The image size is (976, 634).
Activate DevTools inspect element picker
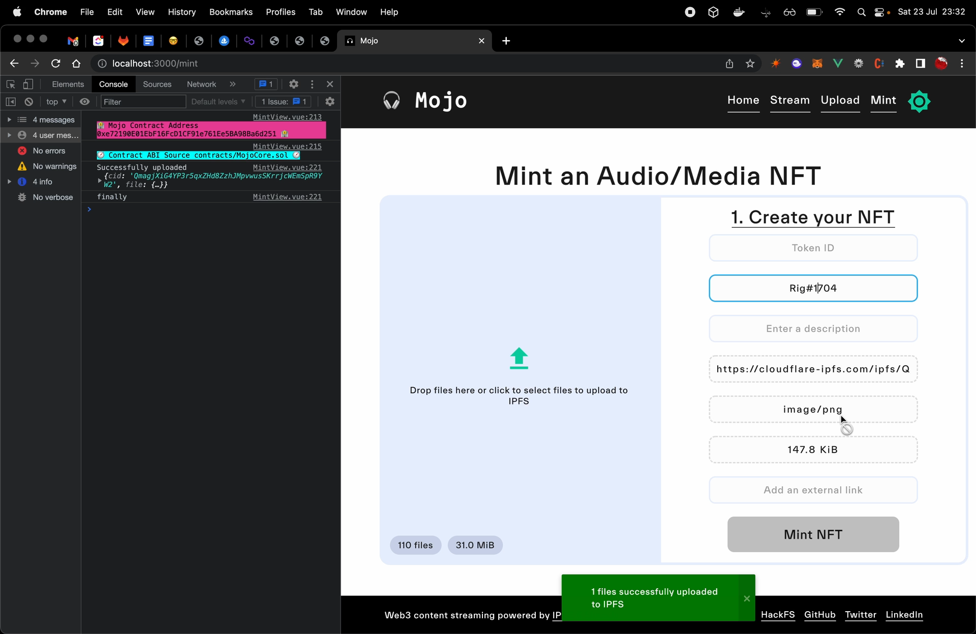pyautogui.click(x=11, y=84)
